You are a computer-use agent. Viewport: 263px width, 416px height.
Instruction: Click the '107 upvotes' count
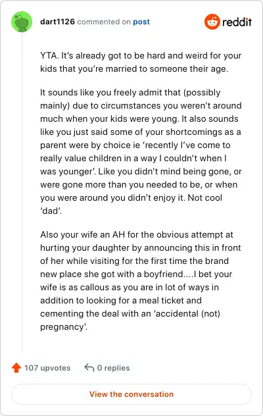[x=47, y=368]
